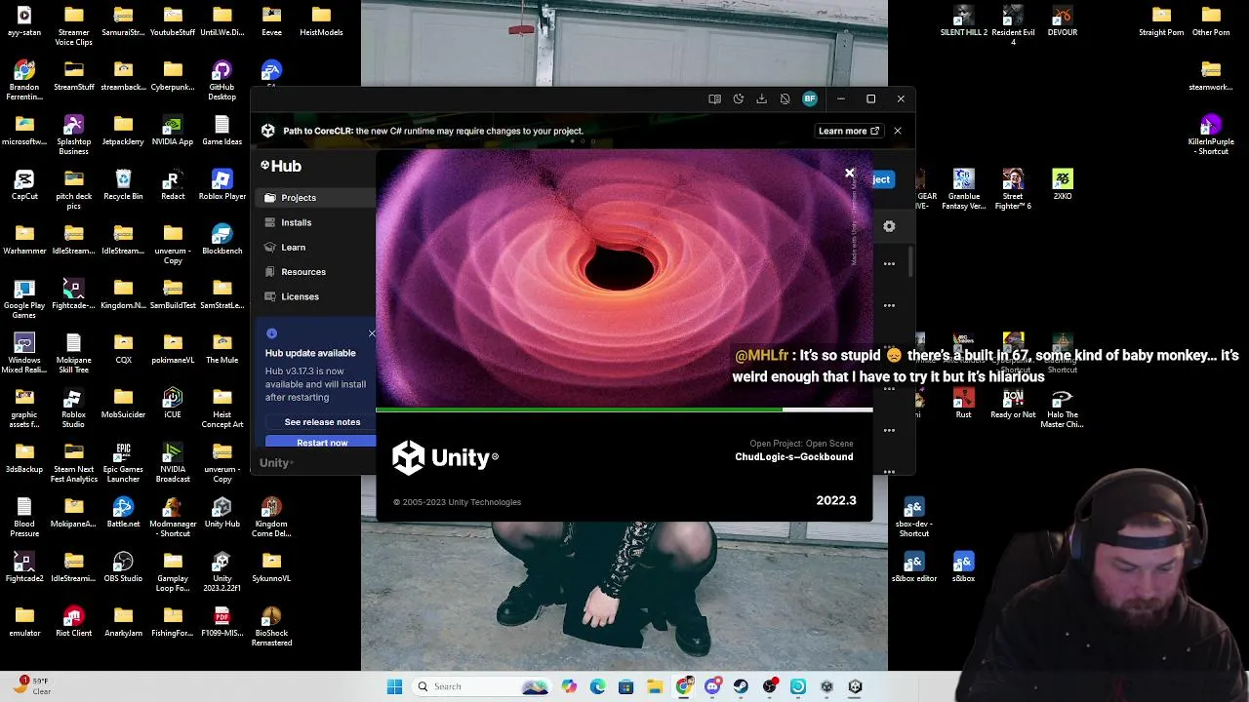Open the Game Ideas text file
This screenshot has height=702, width=1249.
[222, 130]
